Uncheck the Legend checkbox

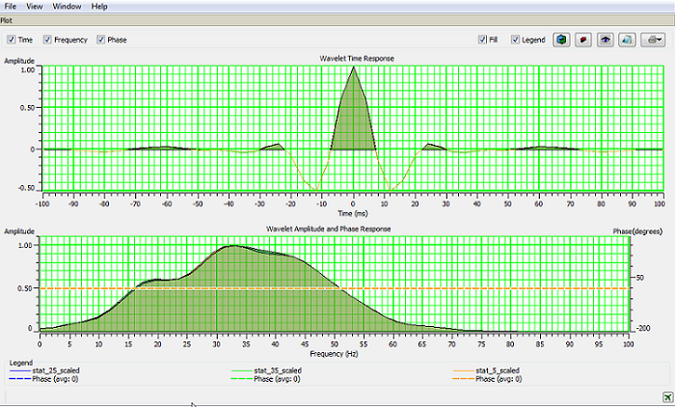[x=515, y=40]
